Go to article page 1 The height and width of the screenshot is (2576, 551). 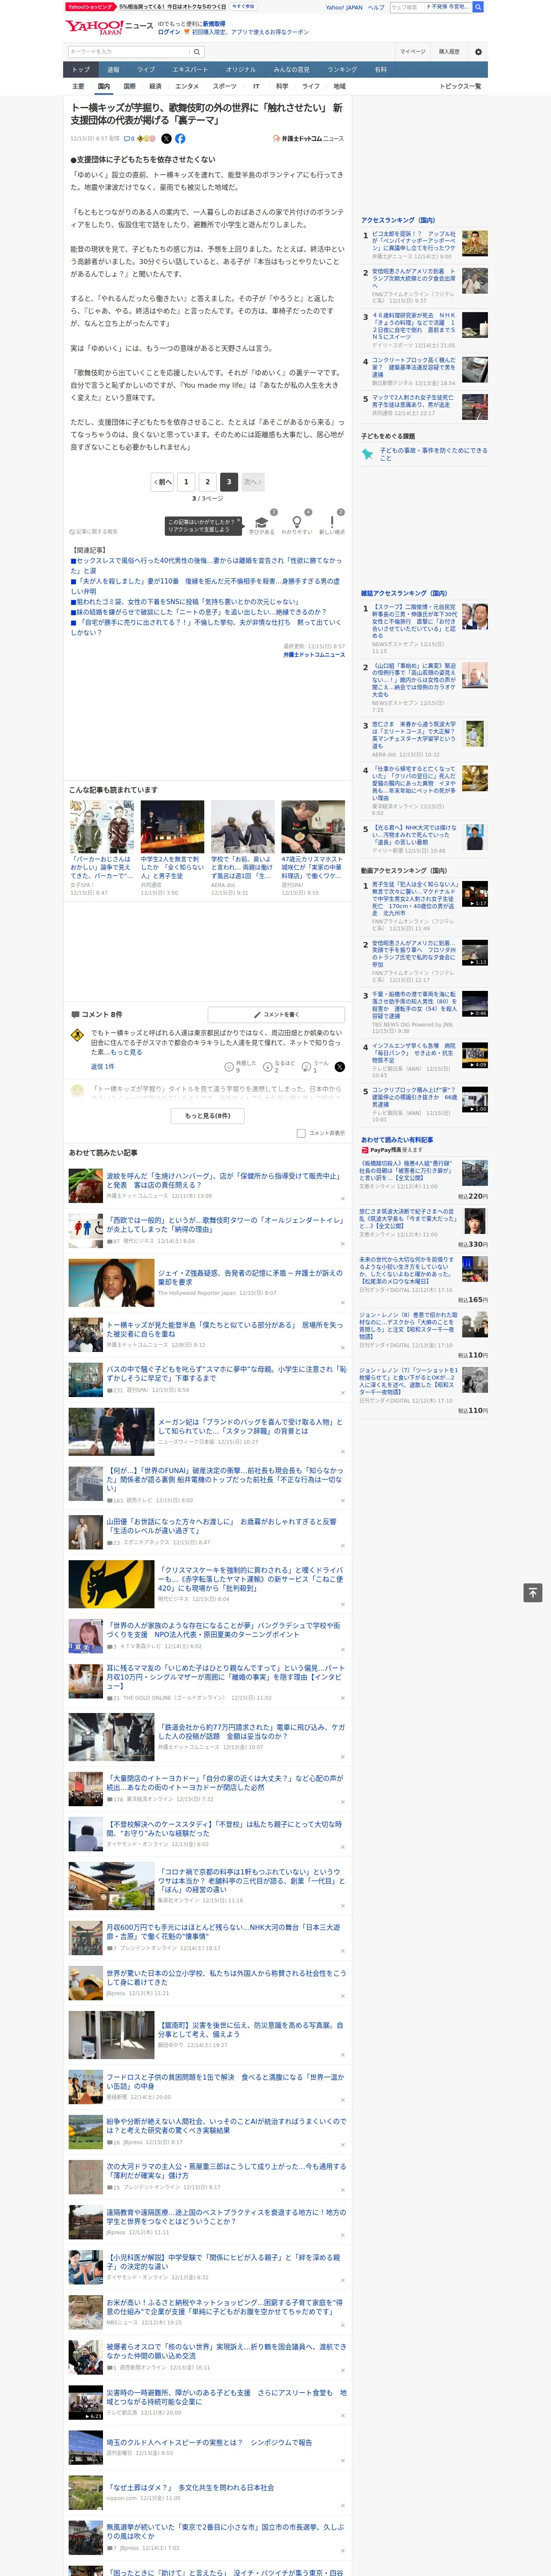click(186, 482)
